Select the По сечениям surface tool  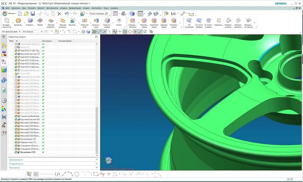point(189,21)
